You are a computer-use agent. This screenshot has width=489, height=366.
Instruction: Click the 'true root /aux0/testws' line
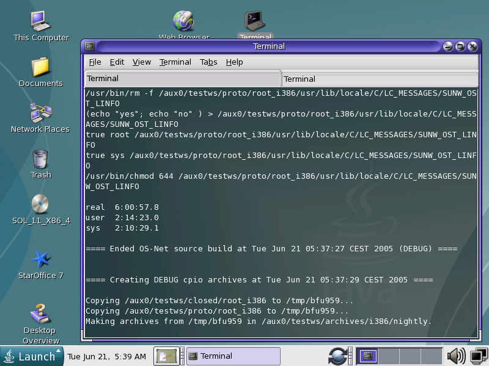[281, 140]
